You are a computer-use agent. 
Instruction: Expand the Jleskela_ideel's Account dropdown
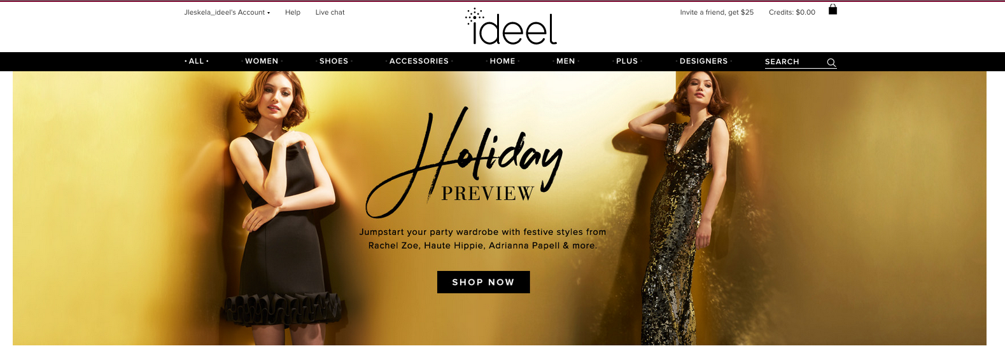(x=227, y=12)
